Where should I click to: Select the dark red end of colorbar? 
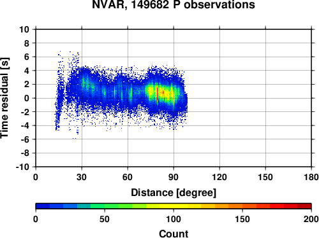304,206
